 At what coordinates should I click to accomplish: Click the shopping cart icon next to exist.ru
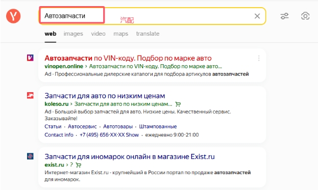(x=78, y=165)
